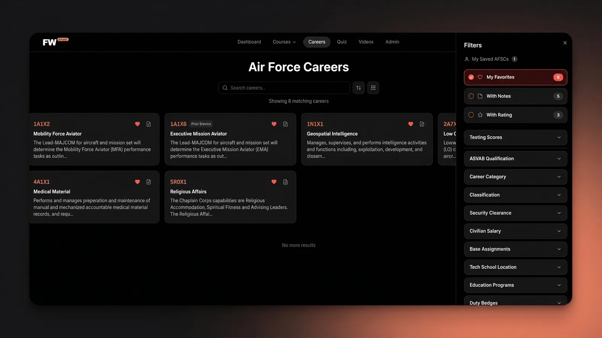This screenshot has height=338, width=602.
Task: Click the Search careers input field
Action: [x=284, y=88]
